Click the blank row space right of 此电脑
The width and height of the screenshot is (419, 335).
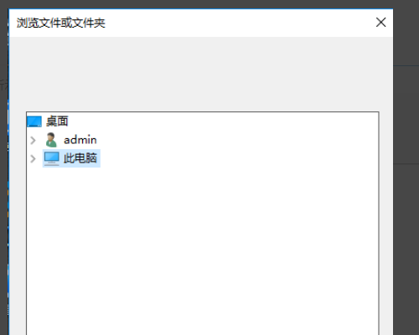point(240,158)
